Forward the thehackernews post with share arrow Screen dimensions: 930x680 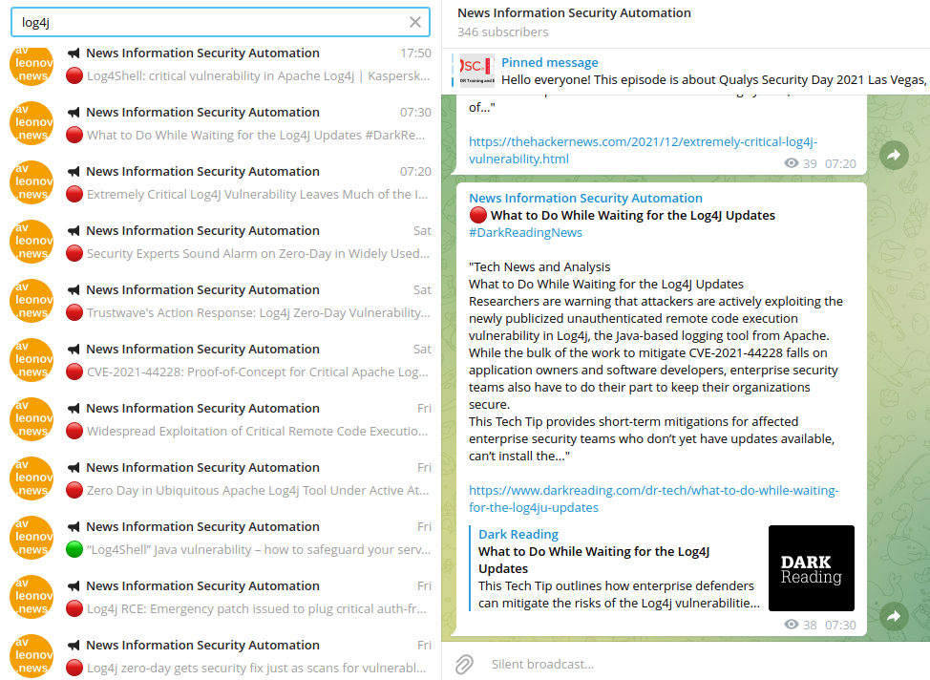tap(894, 156)
